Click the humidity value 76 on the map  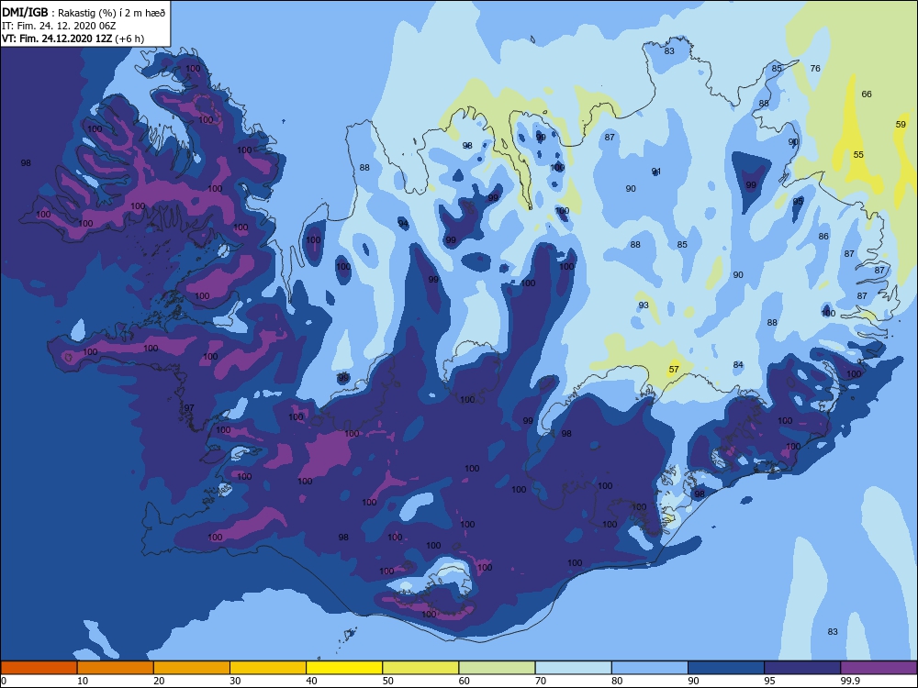[815, 69]
